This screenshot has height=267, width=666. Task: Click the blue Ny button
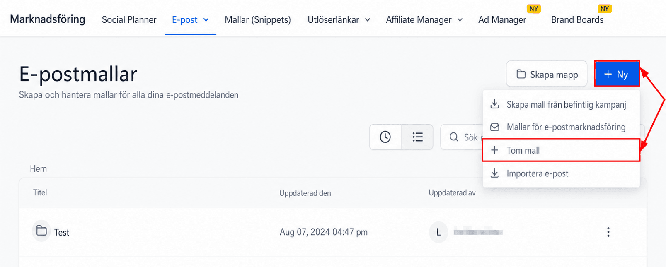(617, 74)
